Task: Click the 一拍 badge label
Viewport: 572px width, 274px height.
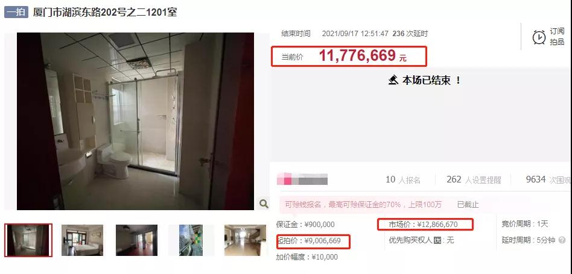Action: coord(16,12)
